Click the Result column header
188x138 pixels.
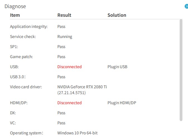64,15
